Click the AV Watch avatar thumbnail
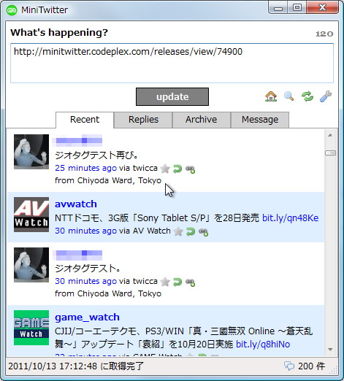The width and height of the screenshot is (344, 381). pos(31,215)
